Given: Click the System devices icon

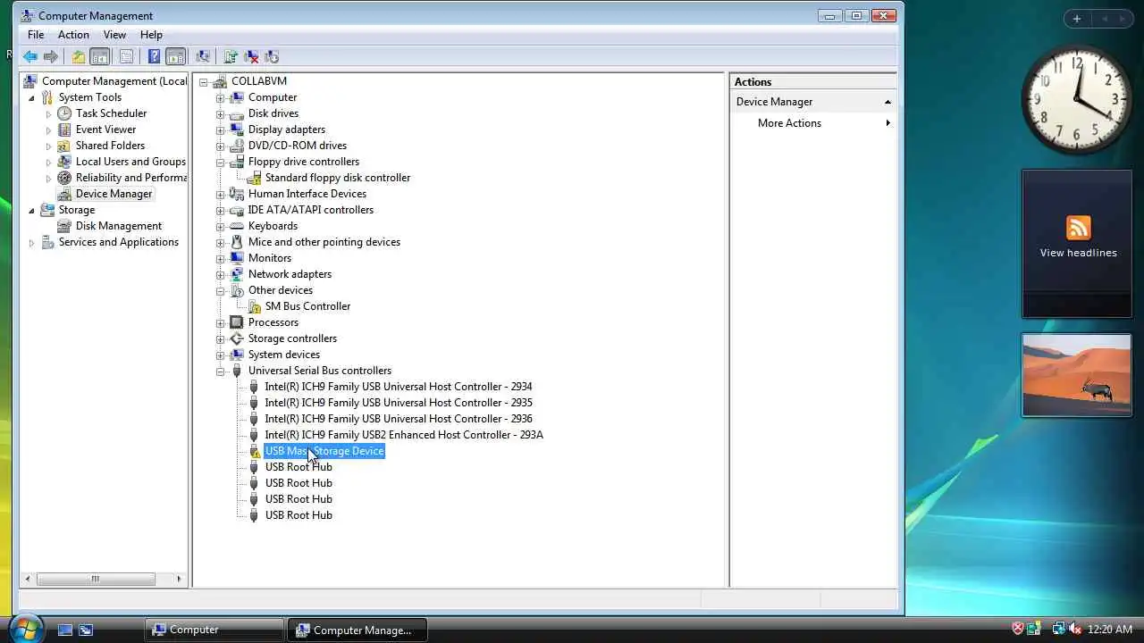Looking at the screenshot, I should [237, 355].
